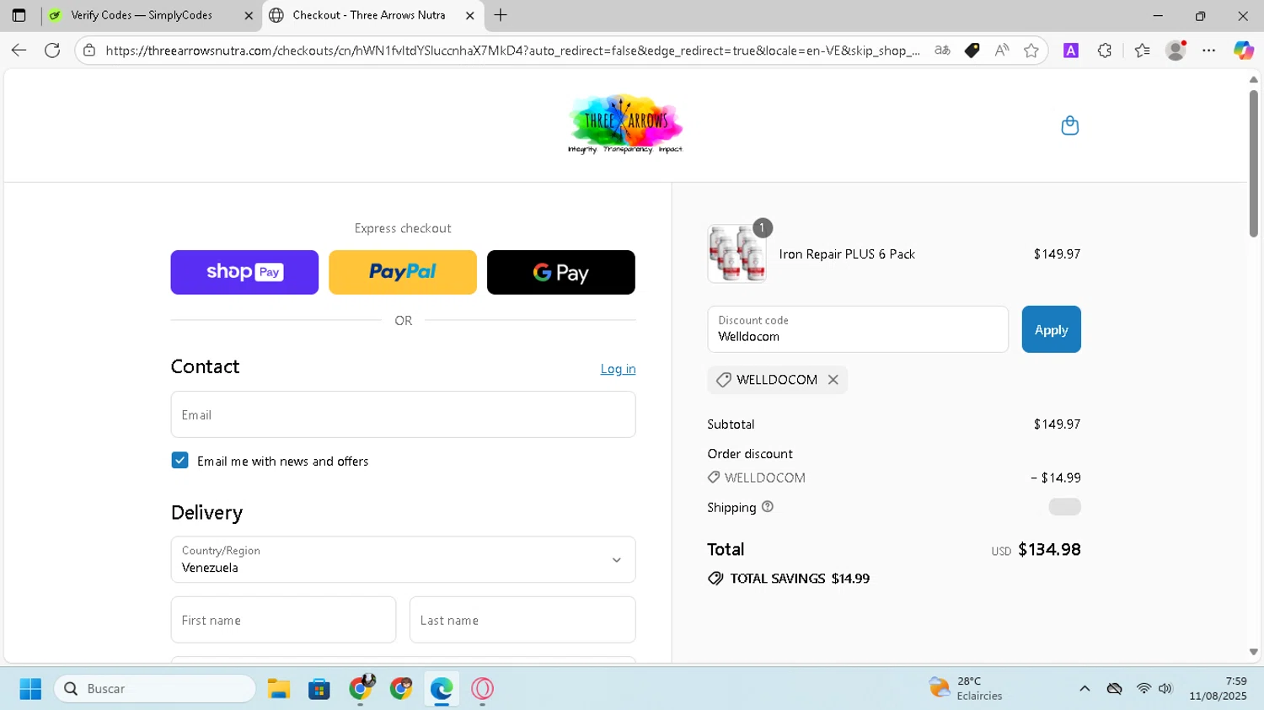The width and height of the screenshot is (1264, 710).
Task: Open the Iron Repair PLUS product thumbnail
Action: pyautogui.click(x=737, y=254)
